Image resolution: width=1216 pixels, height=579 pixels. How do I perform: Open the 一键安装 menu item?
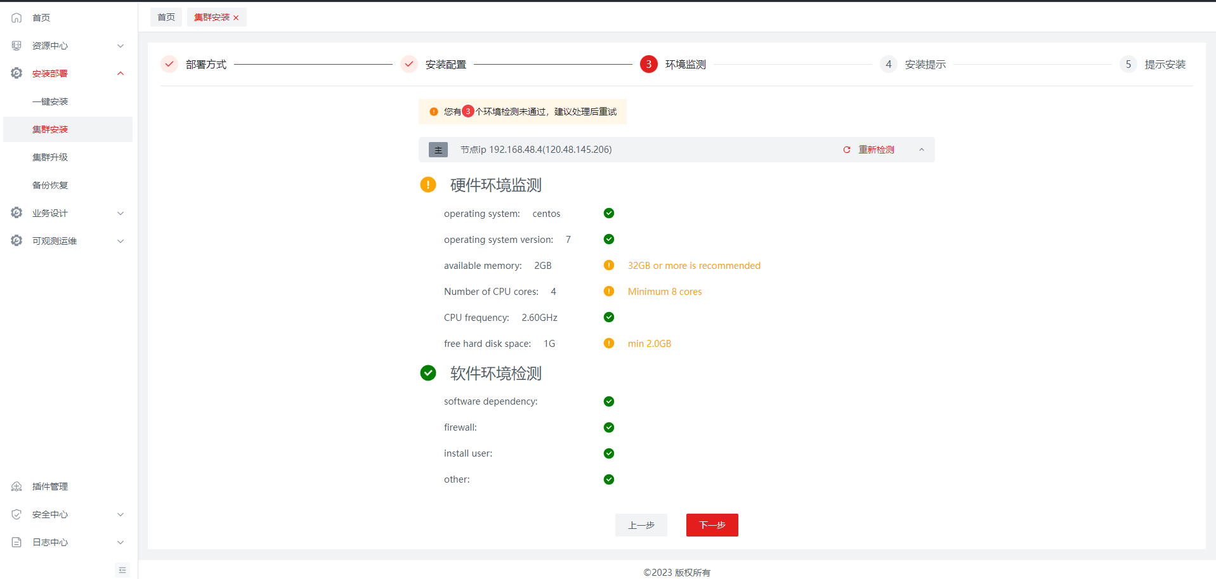coord(50,101)
